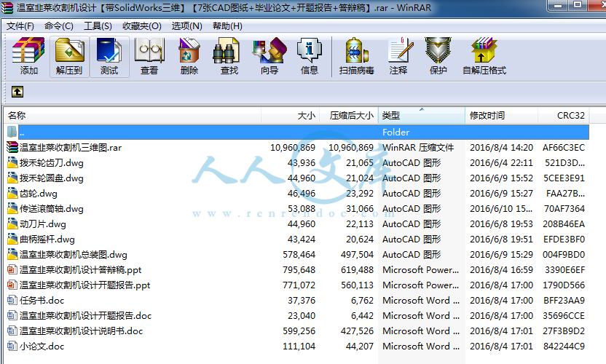This screenshot has height=364, width=606.
Task: Open the 收藏夹(O) menu
Action: click(x=142, y=26)
